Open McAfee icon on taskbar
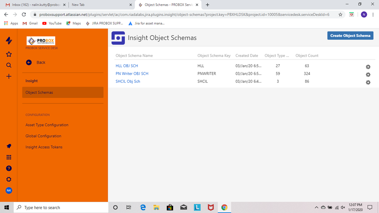Viewport: 379px width, 213px height. 211,207
